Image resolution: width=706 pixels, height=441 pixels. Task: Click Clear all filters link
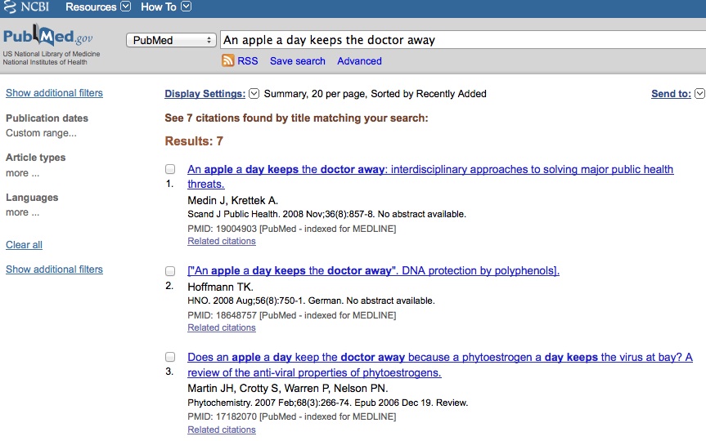(x=24, y=244)
